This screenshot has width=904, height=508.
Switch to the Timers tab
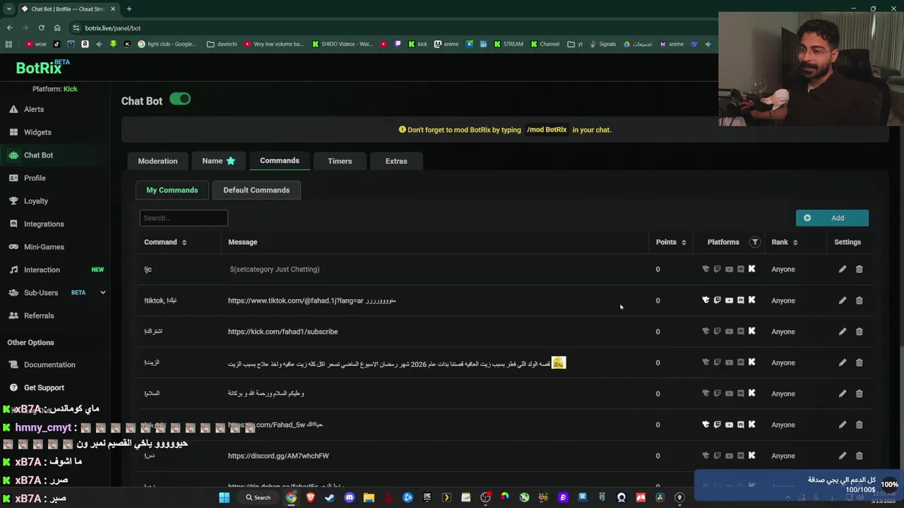coord(340,161)
